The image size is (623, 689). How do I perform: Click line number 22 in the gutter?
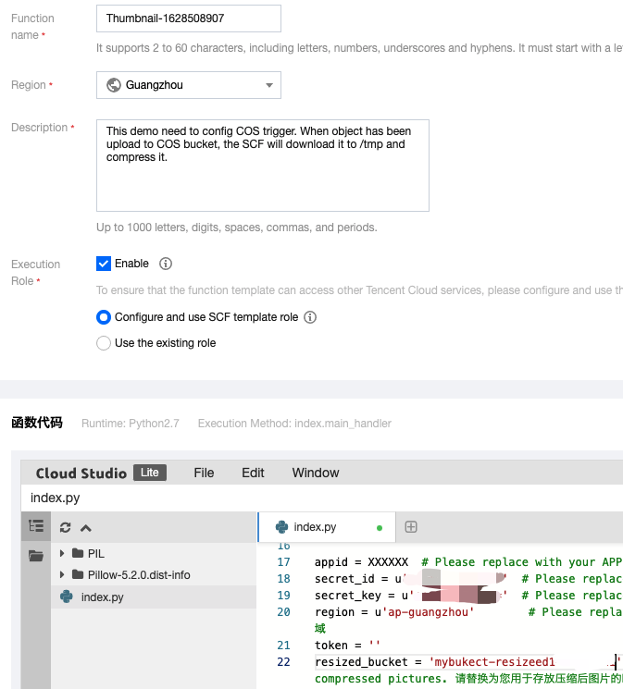click(x=284, y=662)
